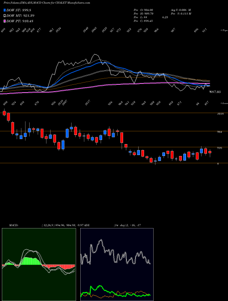This screenshot has height=301, width=228.
Task: Click the 'DOW MT: 921.39' label
Action: point(21,16)
